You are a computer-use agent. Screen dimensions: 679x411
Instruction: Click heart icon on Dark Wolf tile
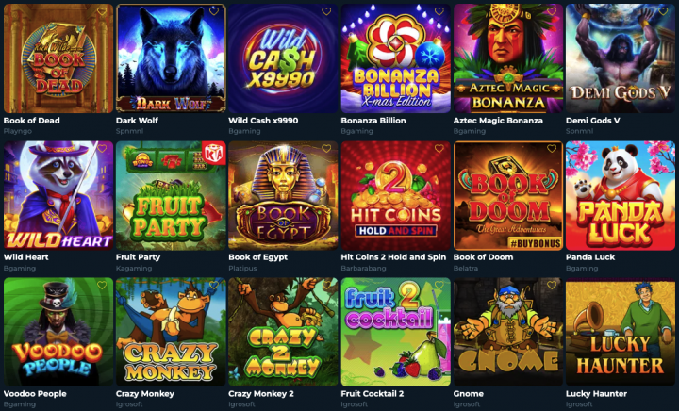coord(214,11)
